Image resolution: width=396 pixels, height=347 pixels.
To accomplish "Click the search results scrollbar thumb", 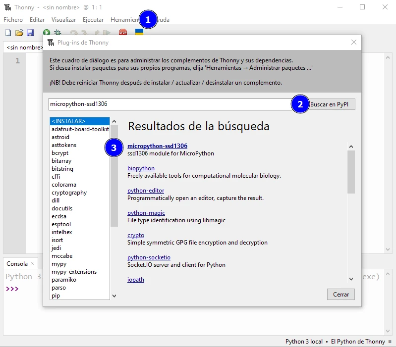I will [351, 172].
